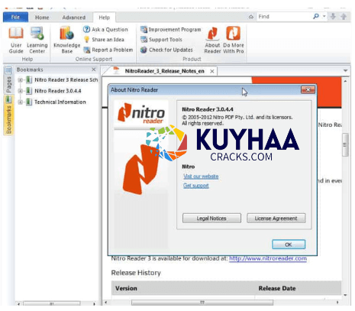The height and width of the screenshot is (311, 355).
Task: Click the document scroll up arrow
Action: tap(345, 81)
